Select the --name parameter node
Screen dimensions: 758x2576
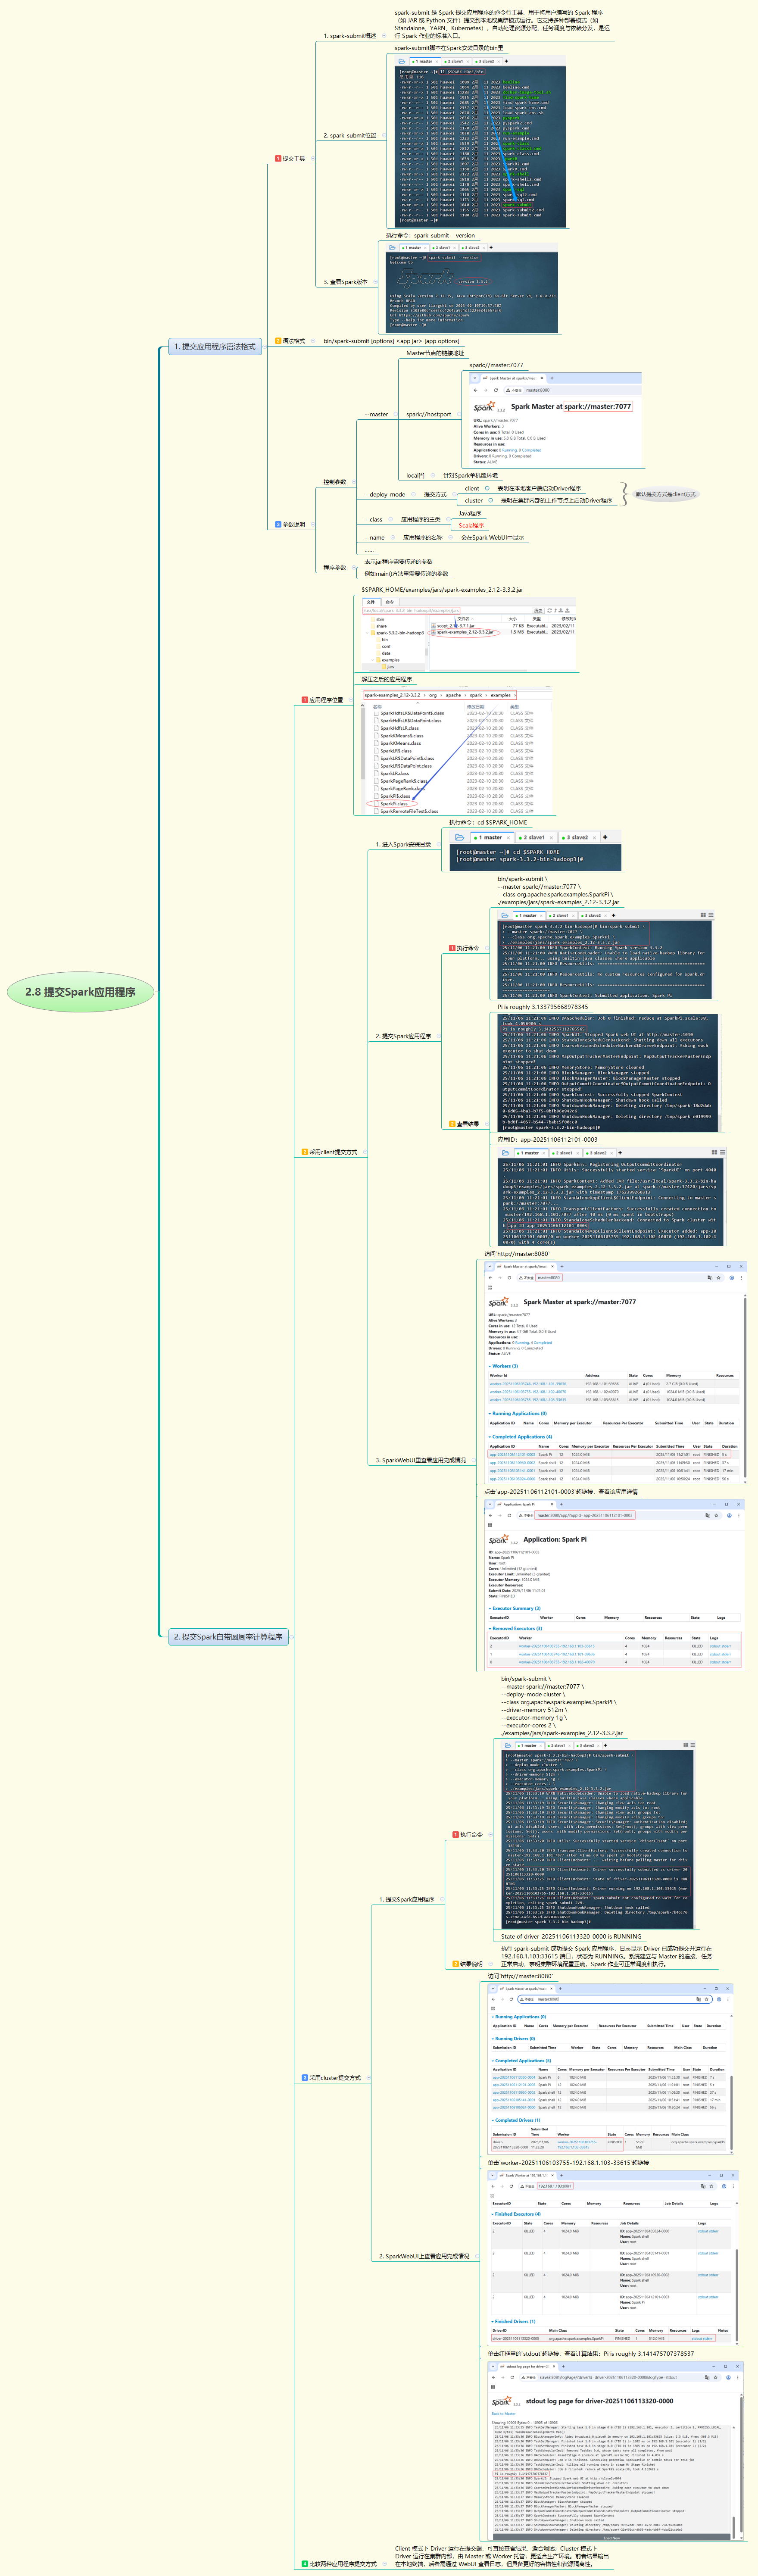374,538
